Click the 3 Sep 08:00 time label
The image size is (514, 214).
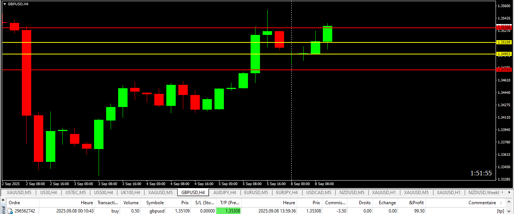point(108,184)
